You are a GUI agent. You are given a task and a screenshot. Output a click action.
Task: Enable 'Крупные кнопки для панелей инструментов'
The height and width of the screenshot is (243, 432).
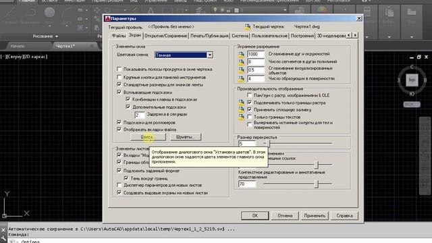[x=119, y=77]
